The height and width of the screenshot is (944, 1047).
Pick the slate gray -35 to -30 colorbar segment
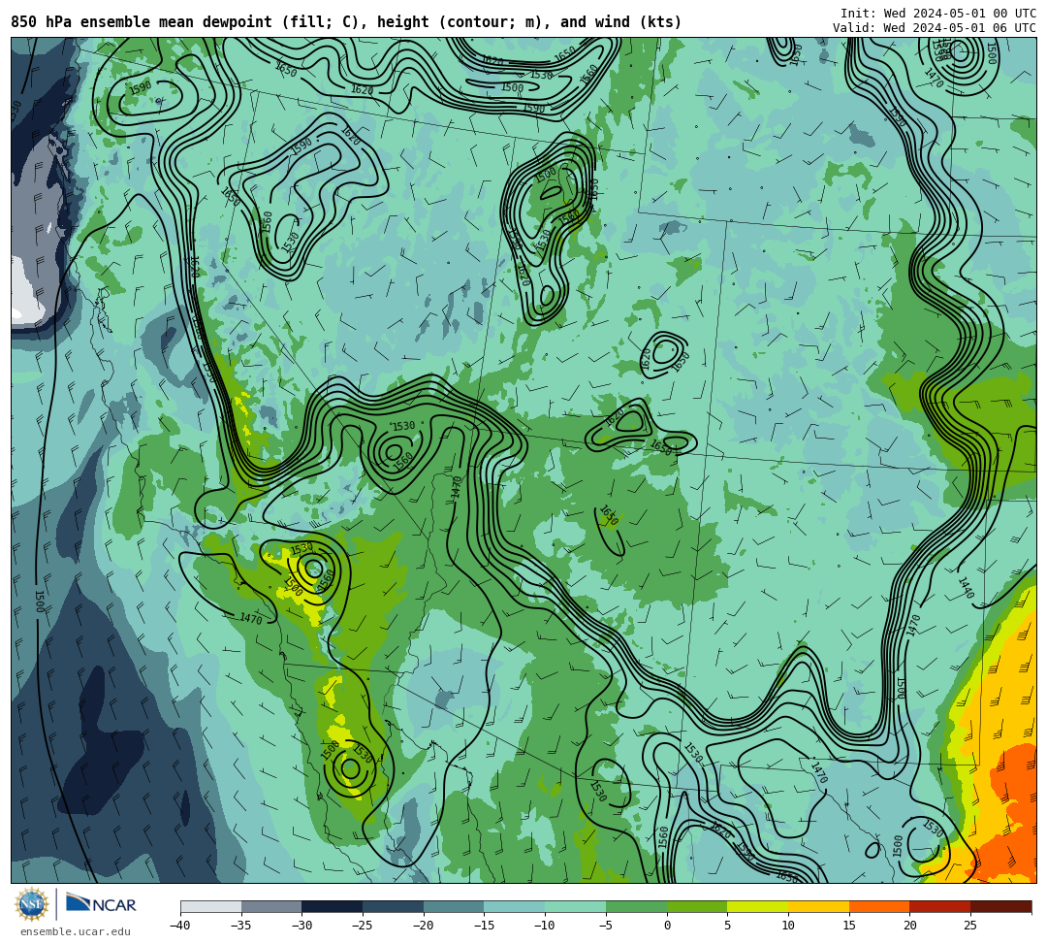(271, 906)
